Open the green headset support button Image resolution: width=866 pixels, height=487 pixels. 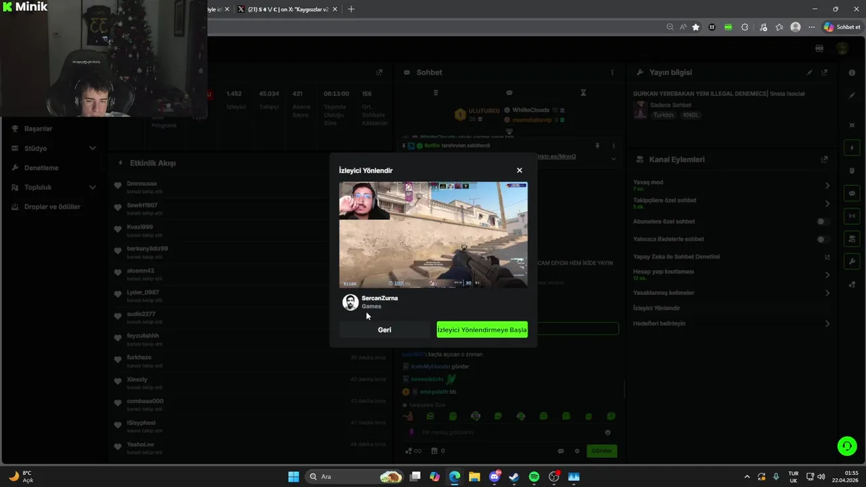[847, 446]
